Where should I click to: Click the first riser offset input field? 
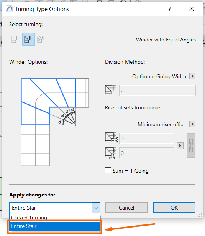(147, 138)
